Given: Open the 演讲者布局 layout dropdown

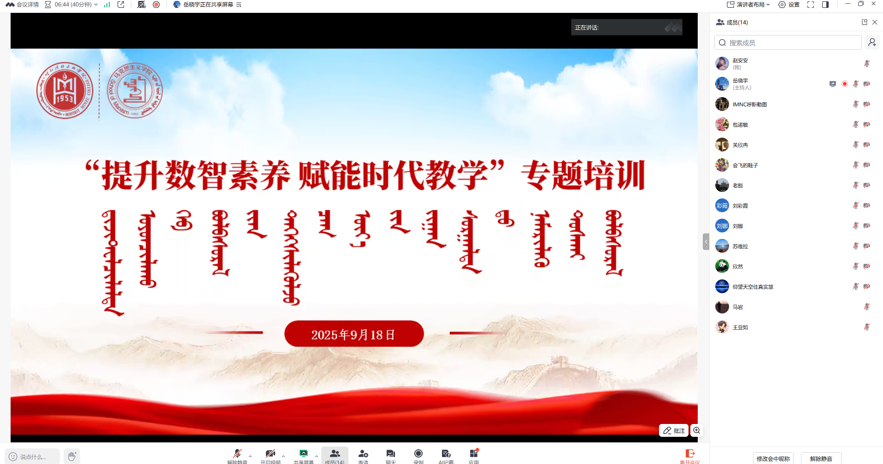Looking at the screenshot, I should [x=748, y=5].
